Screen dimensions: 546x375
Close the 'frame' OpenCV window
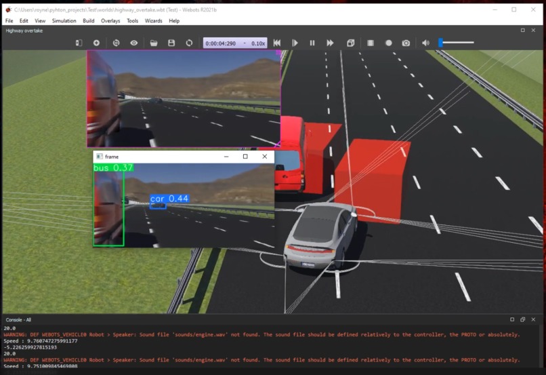click(265, 157)
